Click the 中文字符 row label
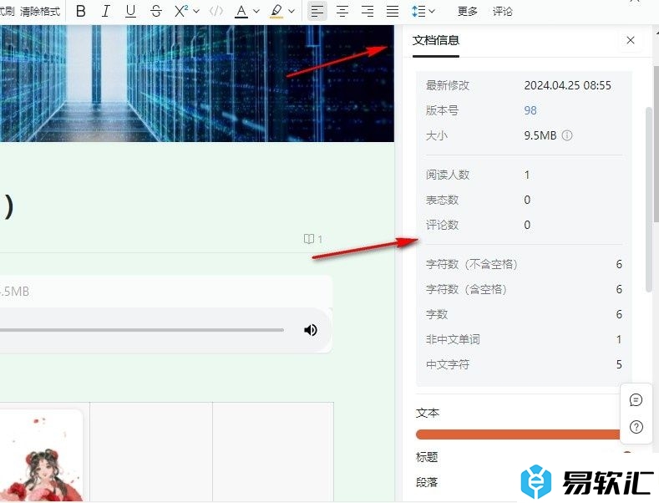Screen dimensions: 659x503 (x=448, y=364)
